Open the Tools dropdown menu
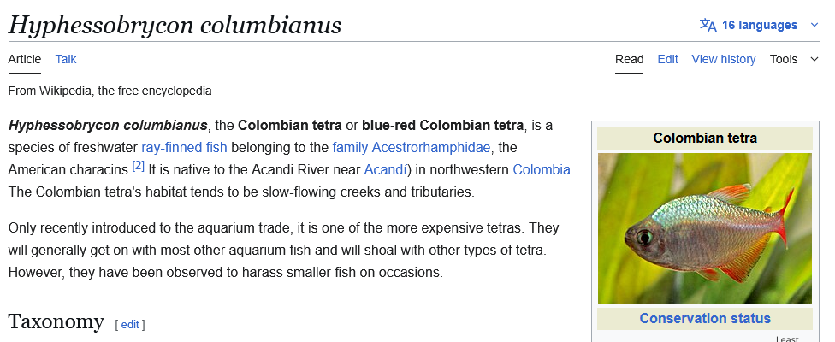 coord(784,59)
